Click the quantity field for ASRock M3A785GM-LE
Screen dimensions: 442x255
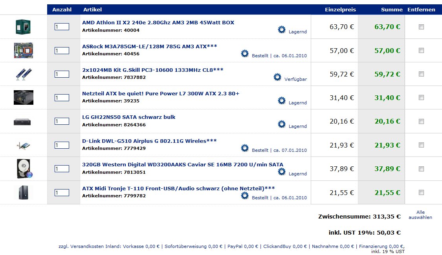pos(62,51)
